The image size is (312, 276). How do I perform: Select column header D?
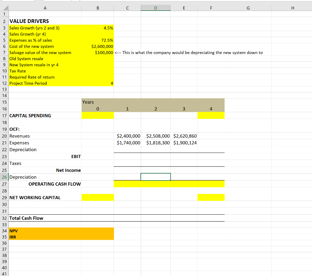pos(156,8)
